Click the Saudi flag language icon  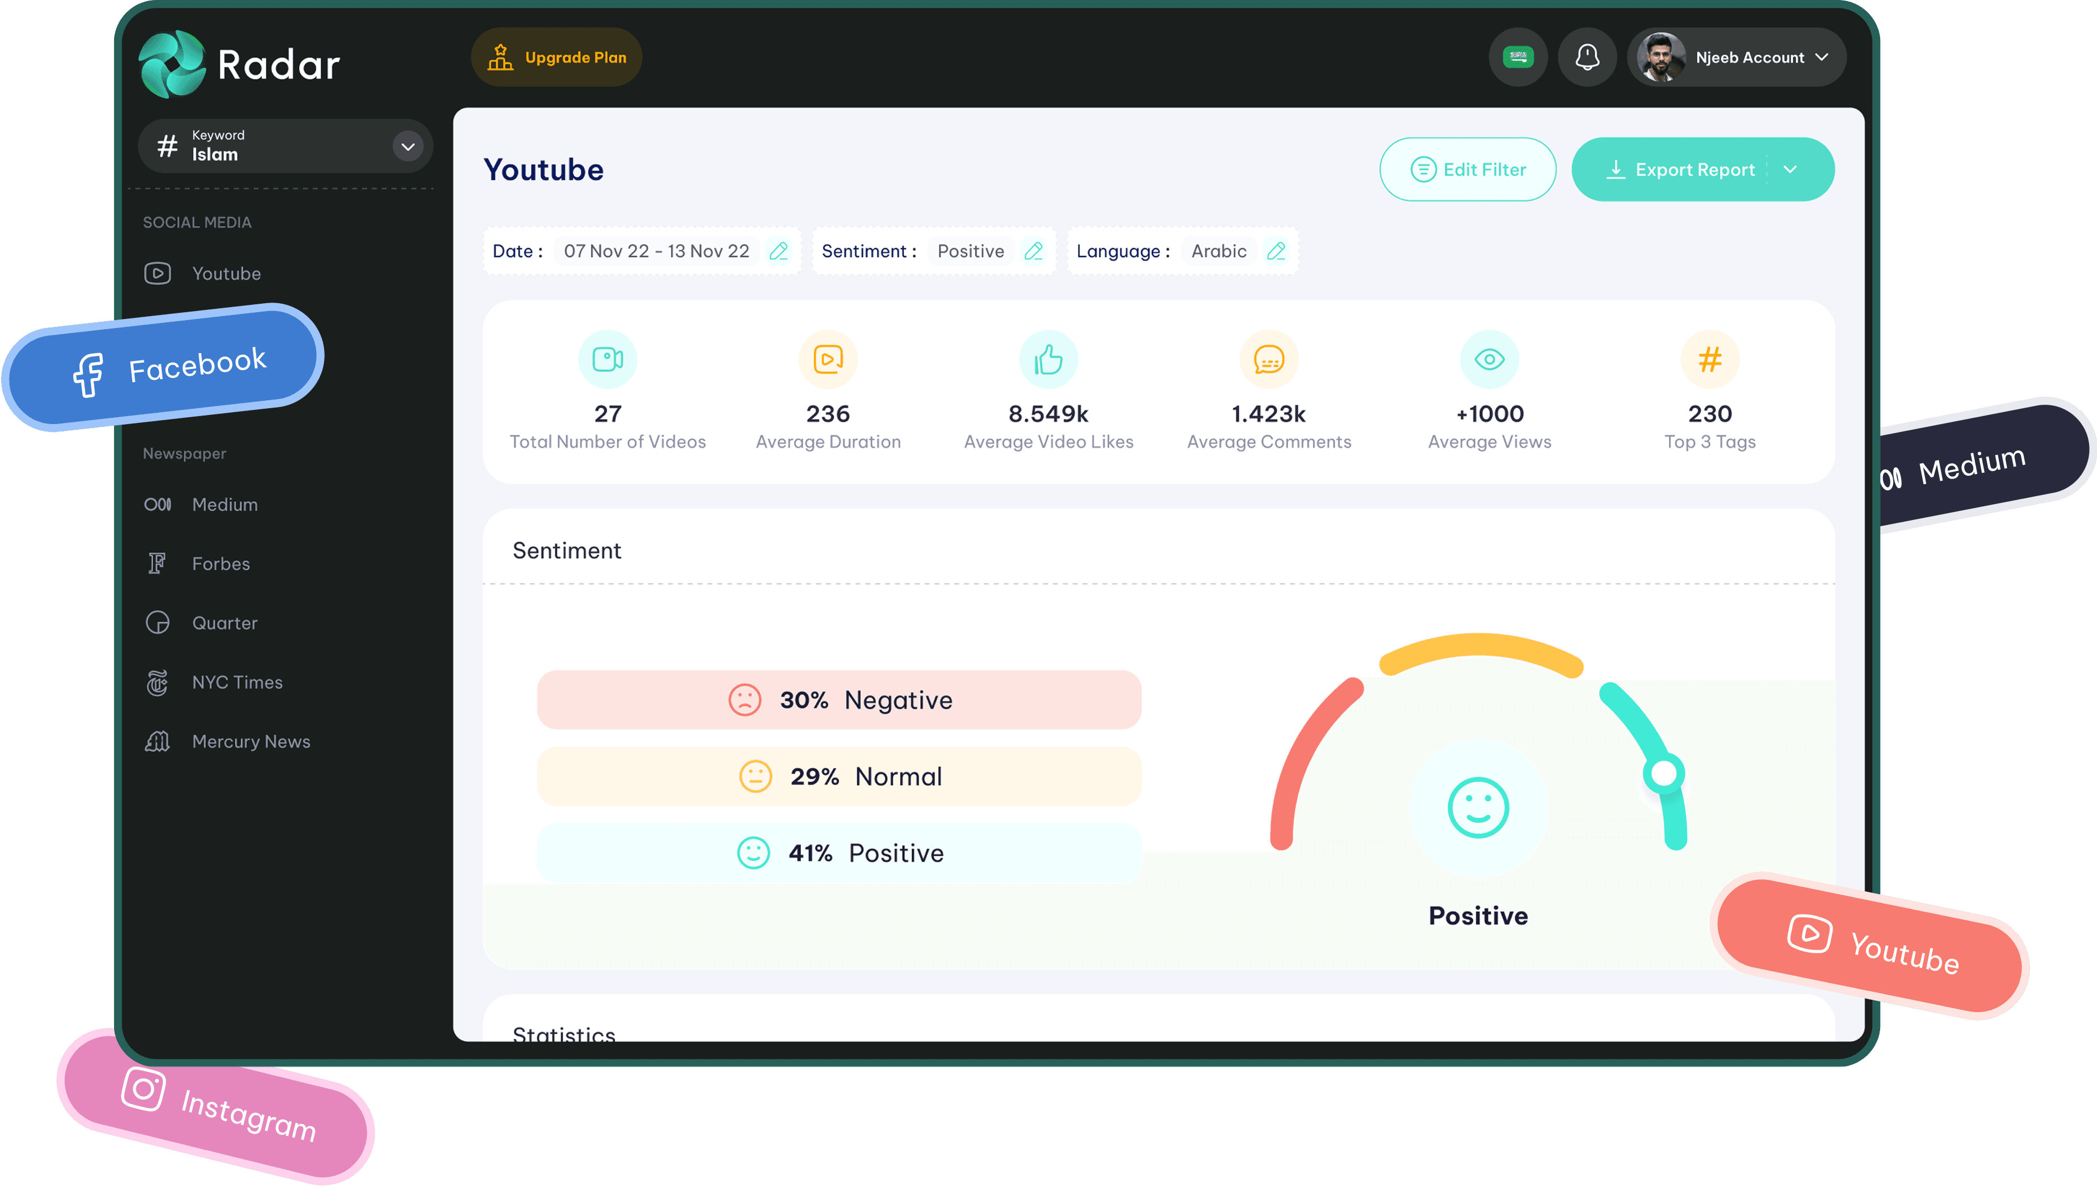pyautogui.click(x=1517, y=57)
